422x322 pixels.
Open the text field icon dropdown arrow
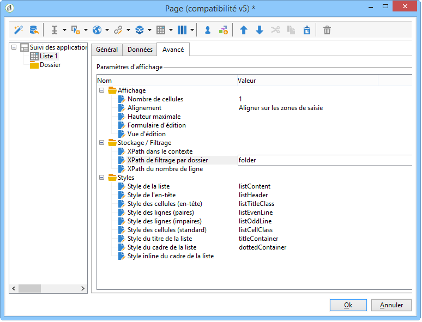click(64, 30)
